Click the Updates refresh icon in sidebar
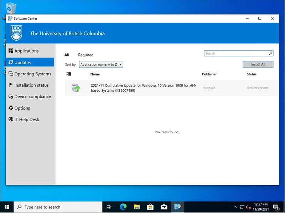 tap(11, 62)
